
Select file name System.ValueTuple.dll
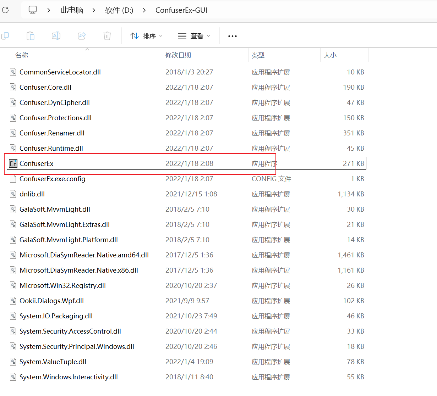(x=53, y=362)
